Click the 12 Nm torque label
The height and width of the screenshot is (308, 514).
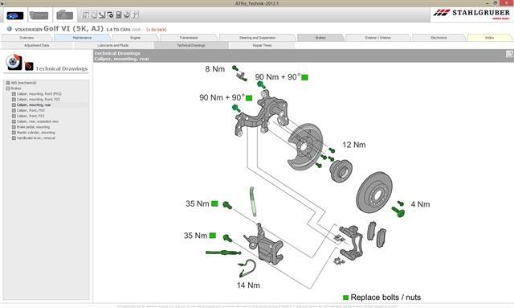tap(354, 145)
